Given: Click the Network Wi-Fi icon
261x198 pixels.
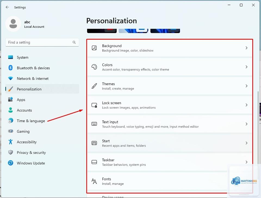Looking at the screenshot, I should [11, 78].
